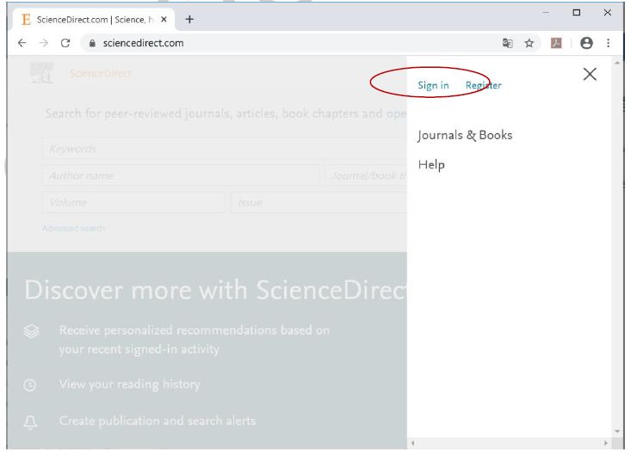Open a new browser tab with plus
Screen dimensions: 637x452
(x=189, y=19)
